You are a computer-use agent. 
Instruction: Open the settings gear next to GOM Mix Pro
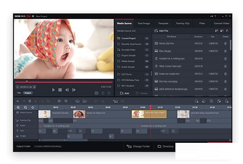33,16
